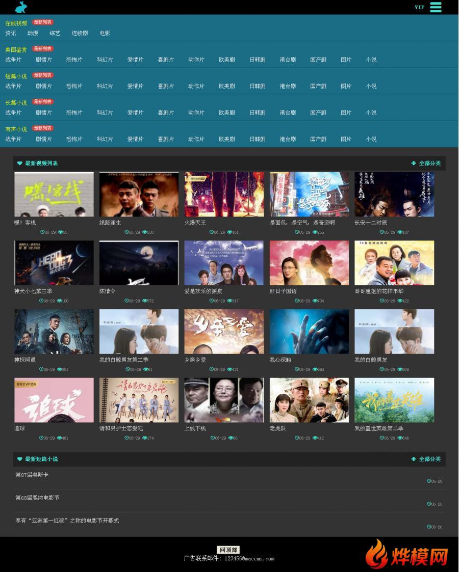
Task: Select the 动漫 menu item
Action: point(33,33)
